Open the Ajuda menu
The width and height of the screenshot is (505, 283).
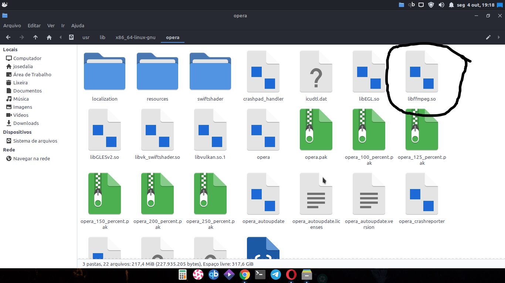pos(78,26)
